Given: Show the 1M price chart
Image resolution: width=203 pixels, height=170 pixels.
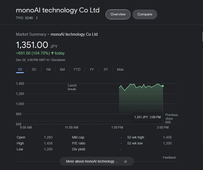Looking at the screenshot, I should point(48,70).
